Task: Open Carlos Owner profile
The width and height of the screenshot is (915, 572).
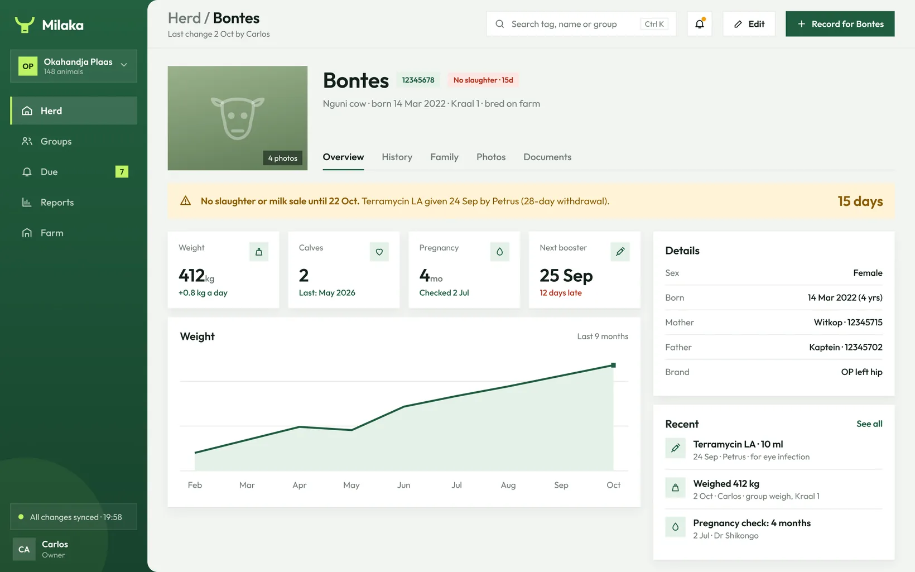Action: 74,549
